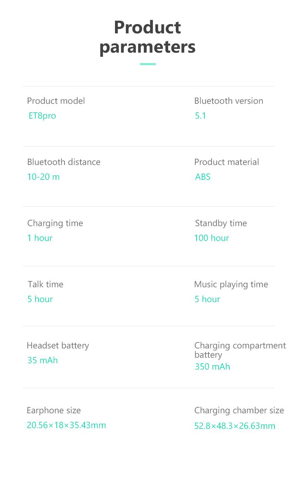Click the "Product parameters" heading
Viewport: 293px width, 500px height.
coord(147,37)
